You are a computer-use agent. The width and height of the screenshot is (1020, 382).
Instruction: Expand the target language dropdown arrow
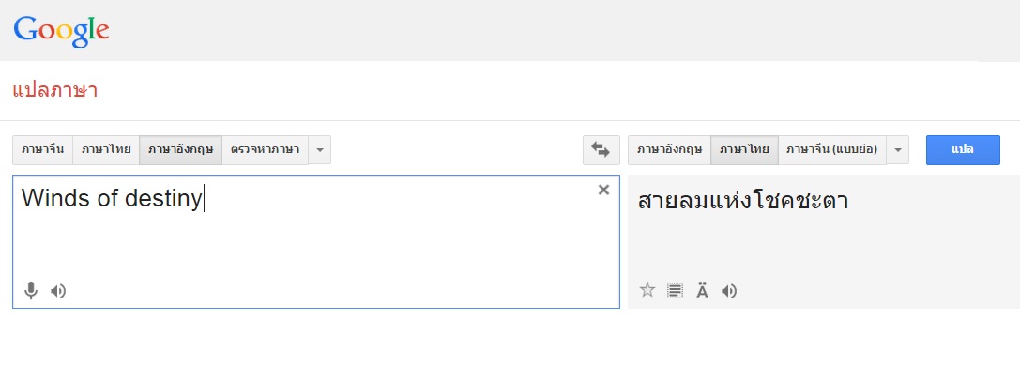[898, 150]
